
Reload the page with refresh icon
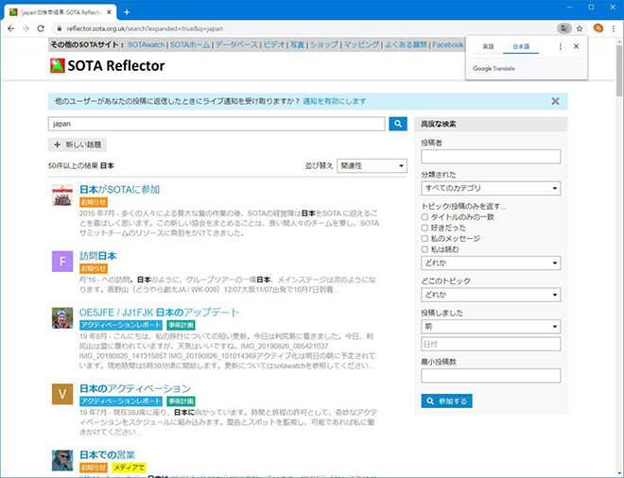click(x=41, y=28)
